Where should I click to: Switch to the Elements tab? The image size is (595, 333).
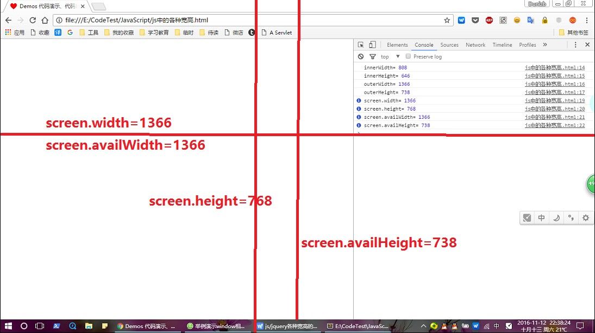pyautogui.click(x=397, y=45)
